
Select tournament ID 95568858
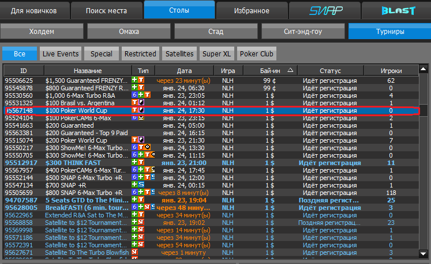tap(18, 223)
